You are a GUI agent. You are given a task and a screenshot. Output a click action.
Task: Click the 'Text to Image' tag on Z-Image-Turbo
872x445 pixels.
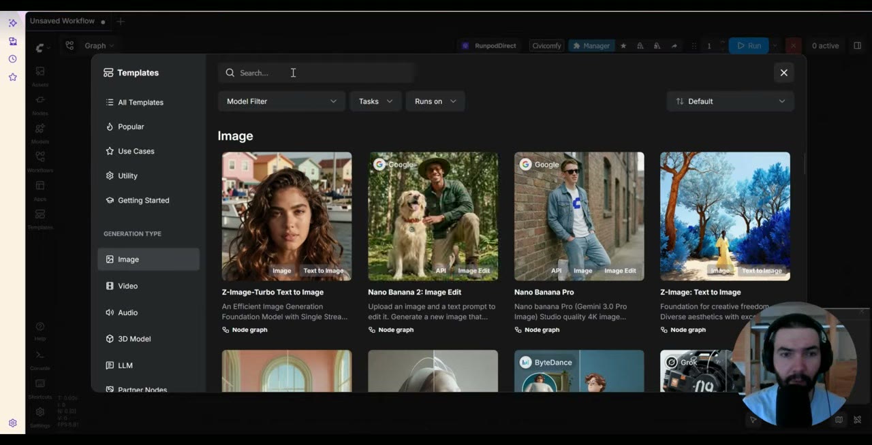pyautogui.click(x=324, y=271)
